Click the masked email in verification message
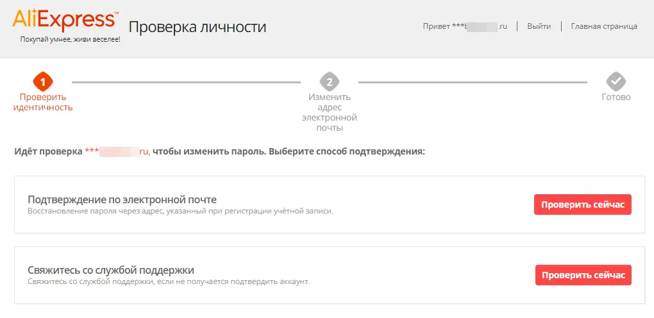The width and height of the screenshot is (654, 318). point(117,152)
